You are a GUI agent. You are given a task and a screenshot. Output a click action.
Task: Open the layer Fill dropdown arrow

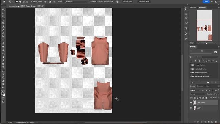click(218, 98)
